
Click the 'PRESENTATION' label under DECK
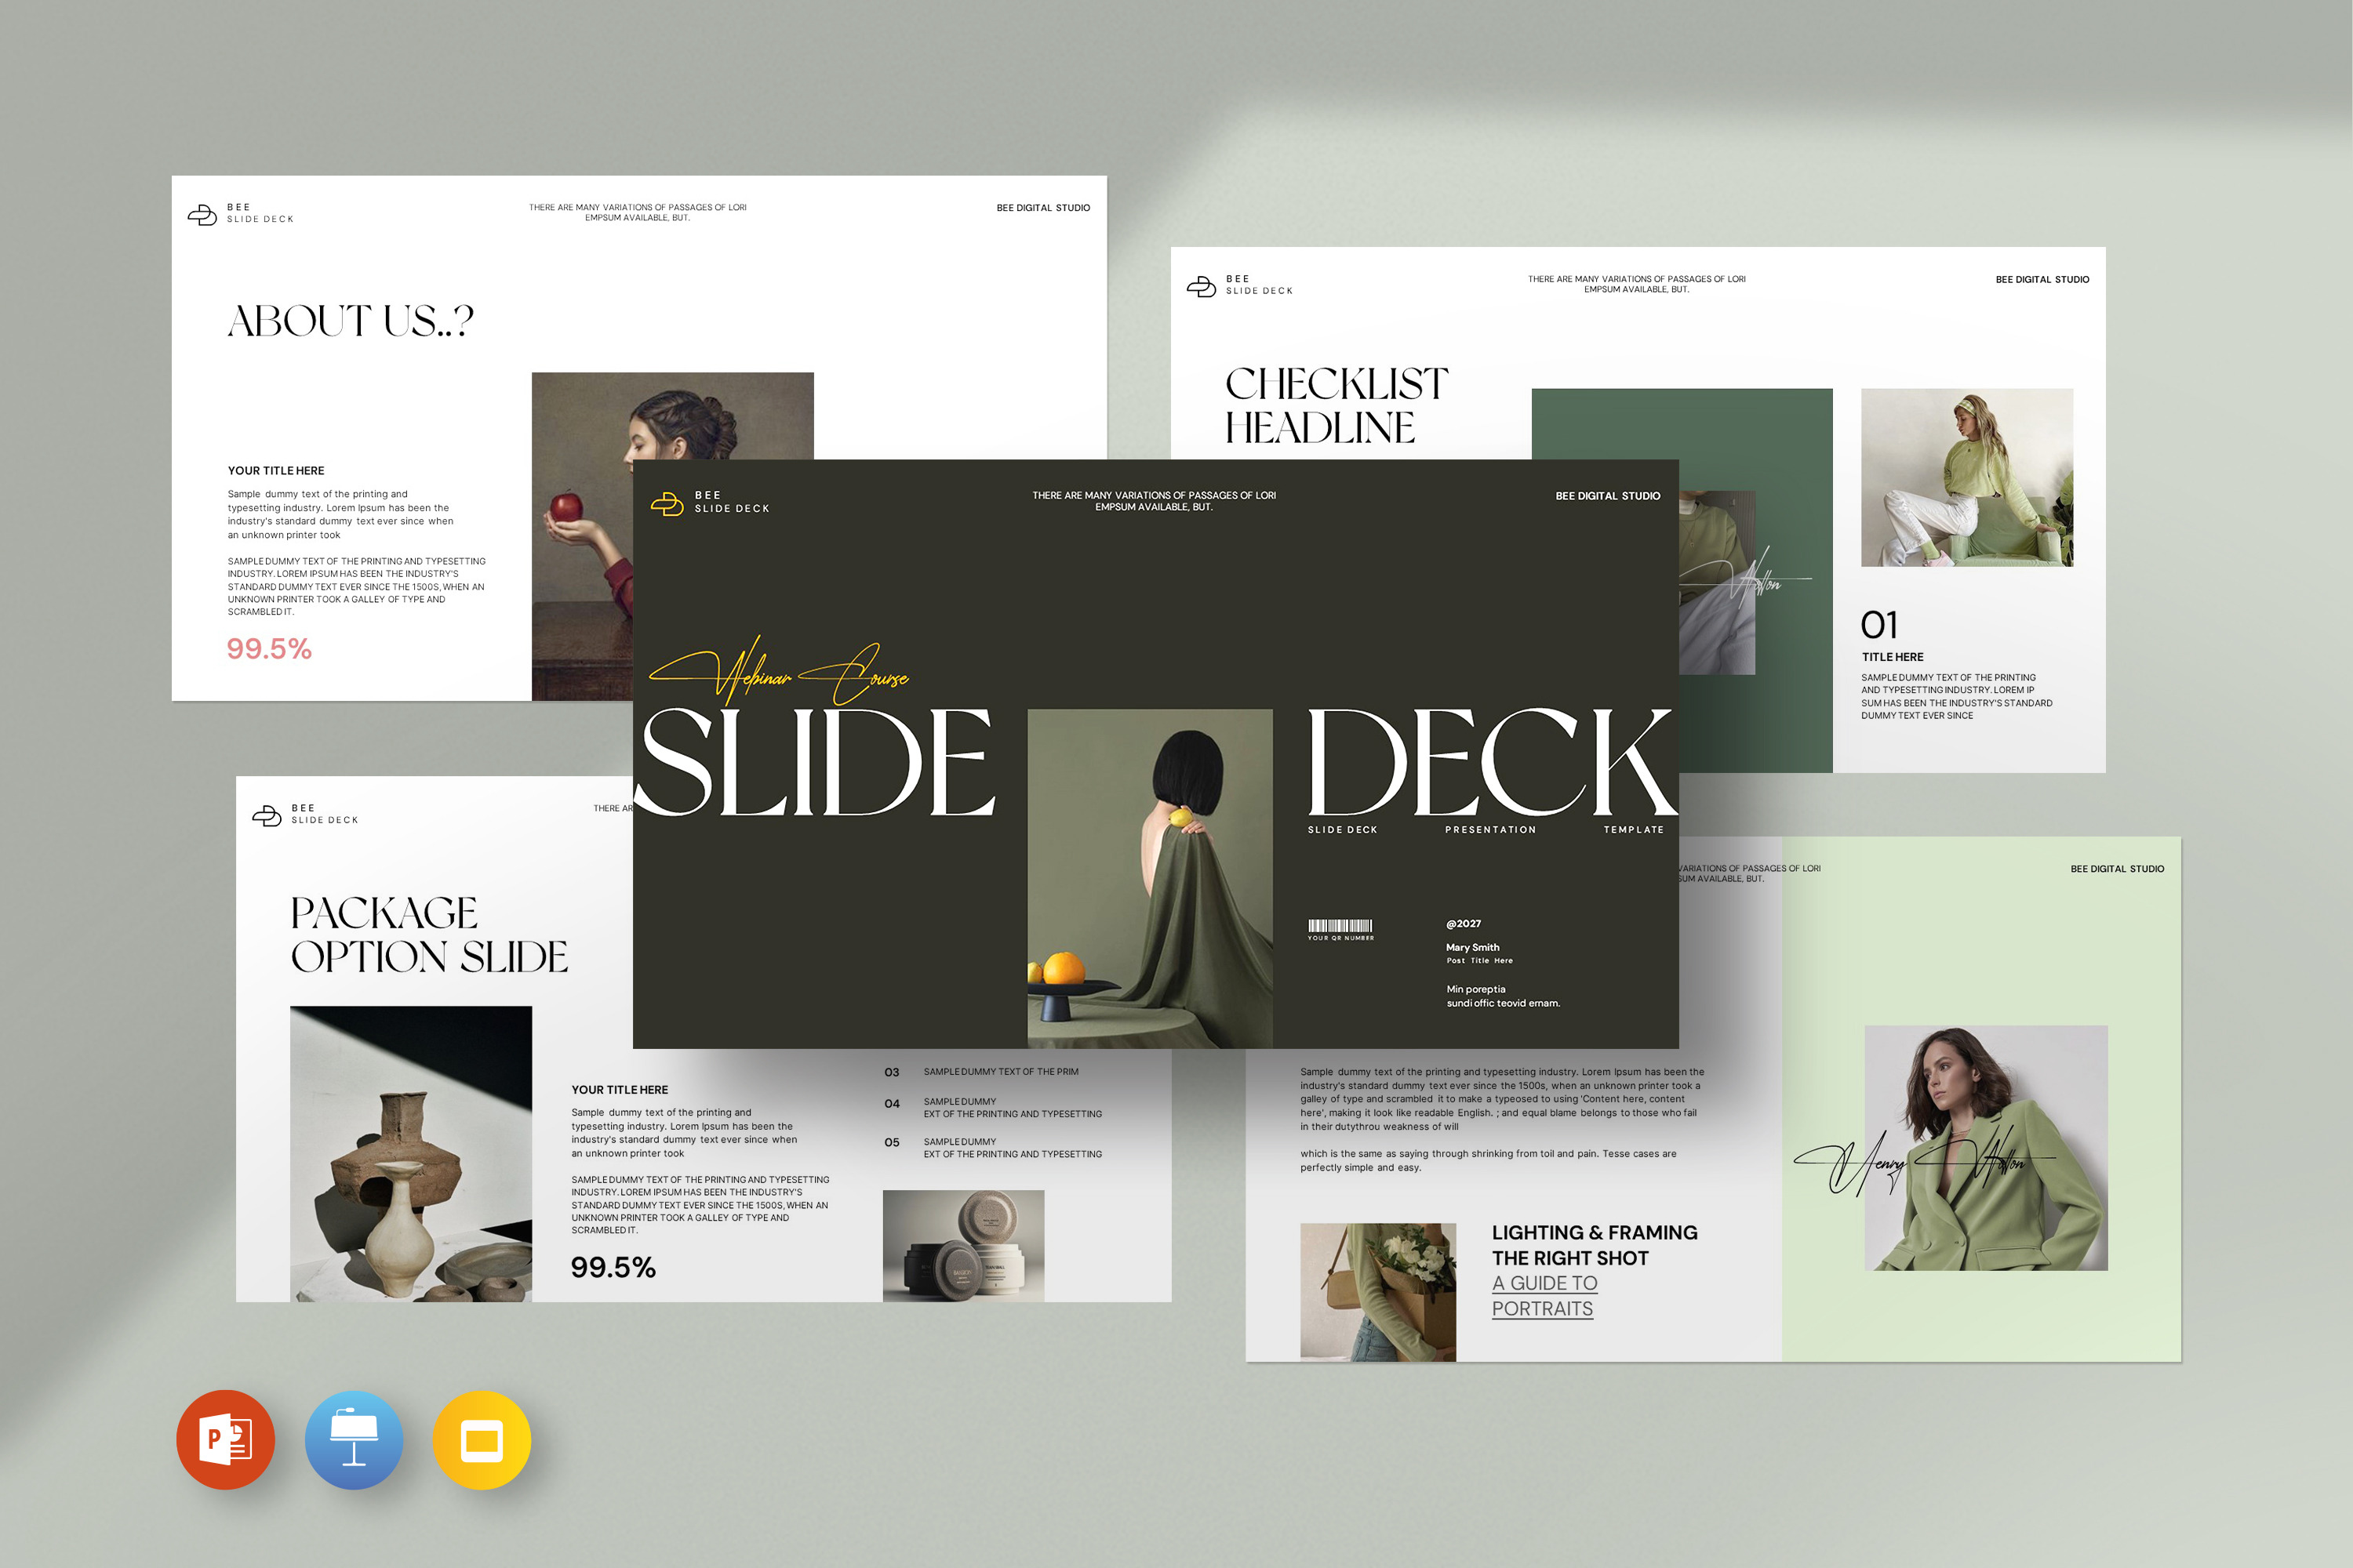pyautogui.click(x=1491, y=830)
